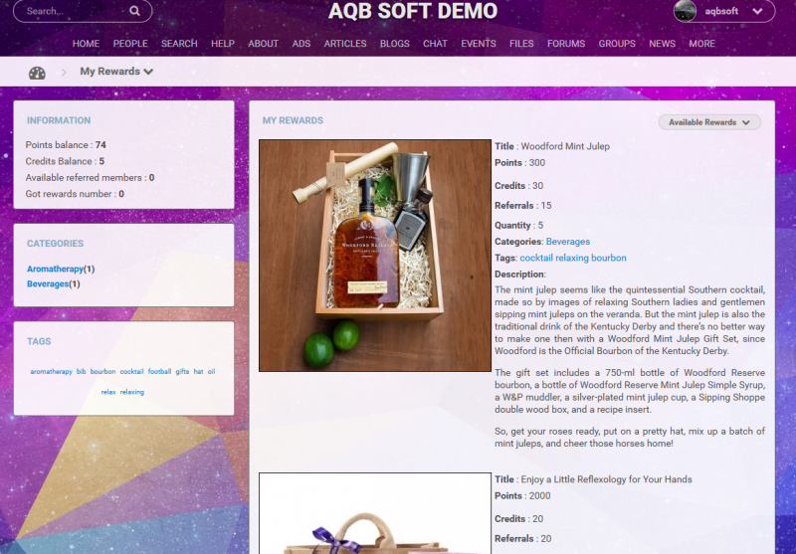Expand the MORE menu item
796x554 pixels.
point(702,44)
